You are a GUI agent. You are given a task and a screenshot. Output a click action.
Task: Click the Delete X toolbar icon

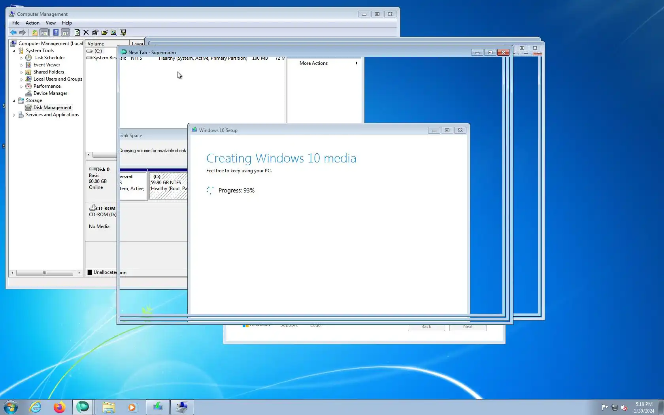click(x=86, y=32)
